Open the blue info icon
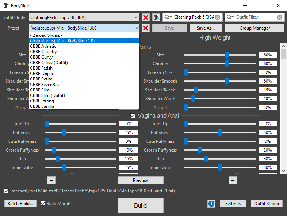 pos(211,204)
